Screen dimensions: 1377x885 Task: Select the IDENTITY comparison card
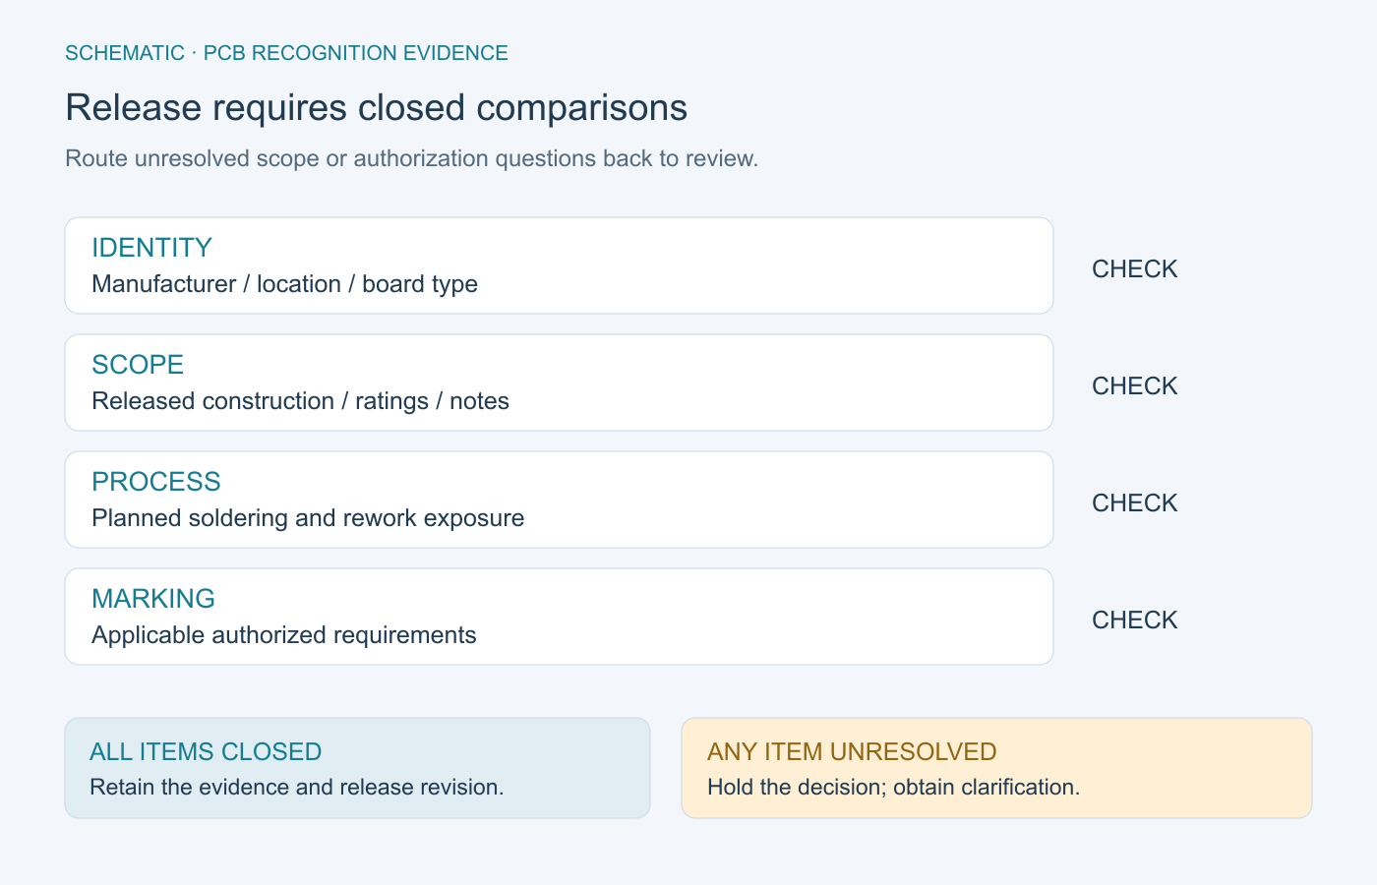tap(559, 265)
